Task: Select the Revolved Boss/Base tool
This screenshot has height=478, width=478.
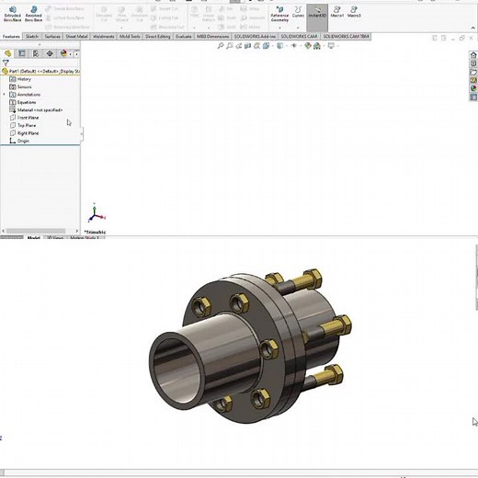Action: pyautogui.click(x=33, y=14)
